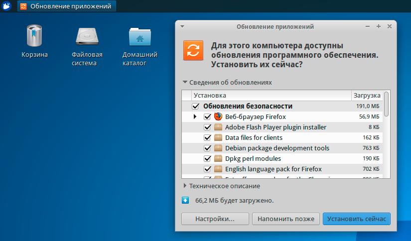This screenshot has height=241, width=411.
Task: Close the Обновление приложений dialog
Action: click(390, 26)
